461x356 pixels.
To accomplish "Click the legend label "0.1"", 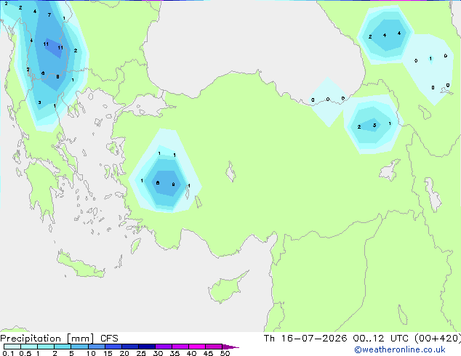I will (x=8, y=353).
